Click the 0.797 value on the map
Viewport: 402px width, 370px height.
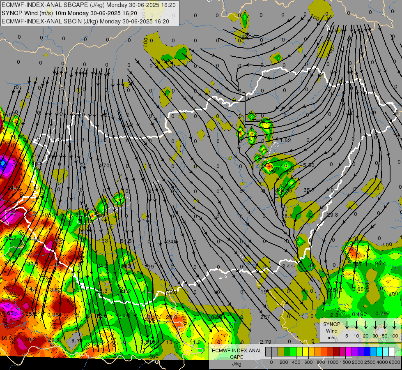(383, 314)
